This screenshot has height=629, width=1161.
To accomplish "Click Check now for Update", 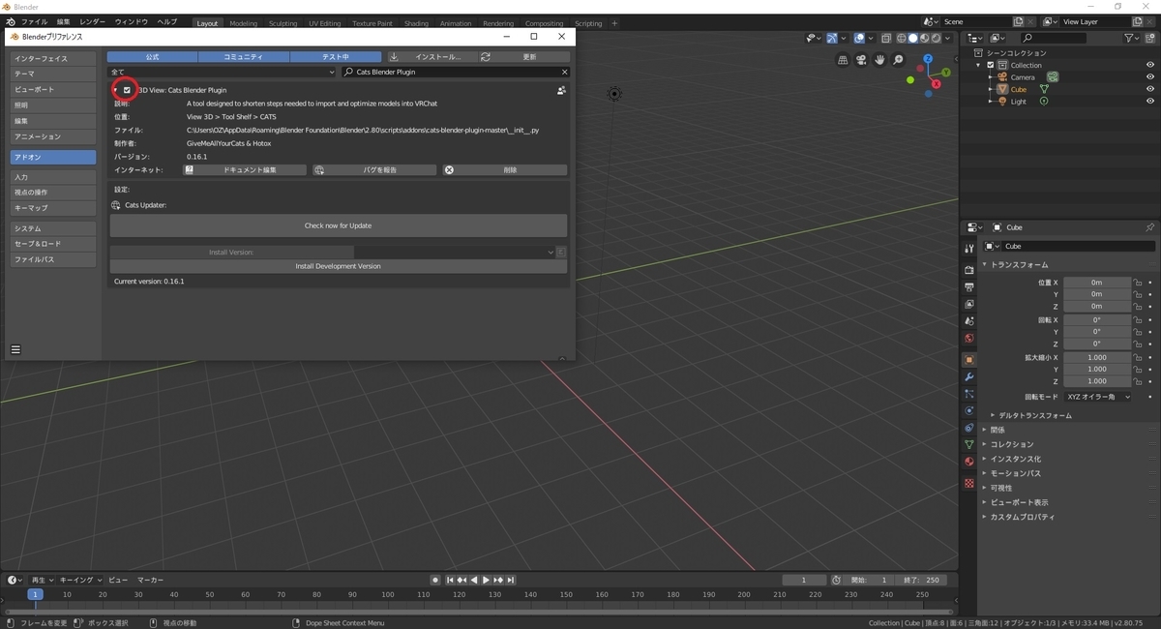I will tap(338, 225).
